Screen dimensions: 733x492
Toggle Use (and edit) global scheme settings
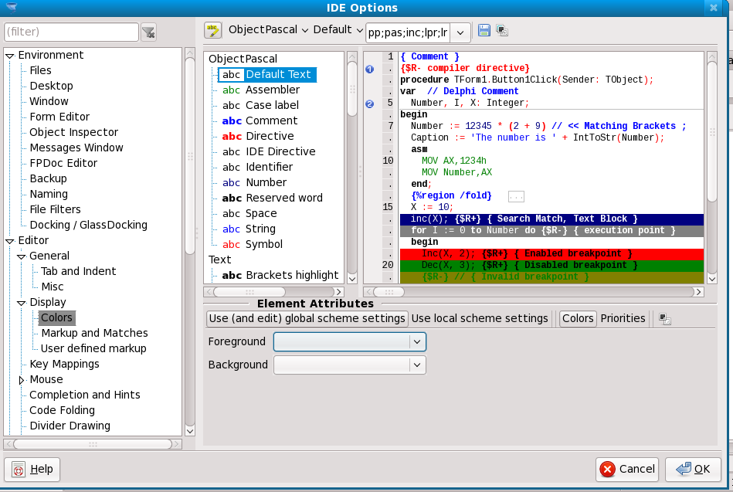[x=307, y=318]
